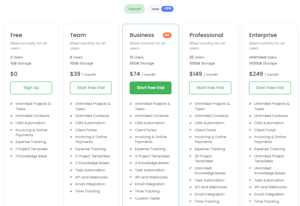Click checkmark next to Professional Task Automation
Screen dimensions: 300x206
[x=191, y=180]
